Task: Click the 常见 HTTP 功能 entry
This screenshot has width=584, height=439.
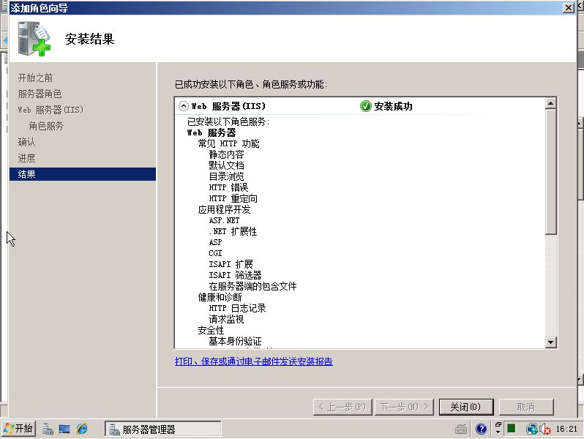Action: pos(228,143)
